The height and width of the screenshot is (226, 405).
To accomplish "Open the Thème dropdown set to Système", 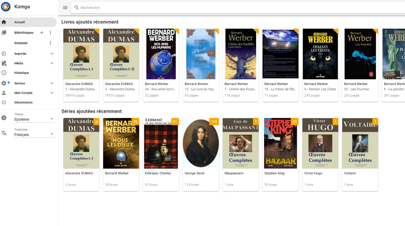I will pyautogui.click(x=34, y=119).
